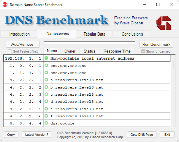
Task: Open the Introduction tab
Action: (x=20, y=34)
